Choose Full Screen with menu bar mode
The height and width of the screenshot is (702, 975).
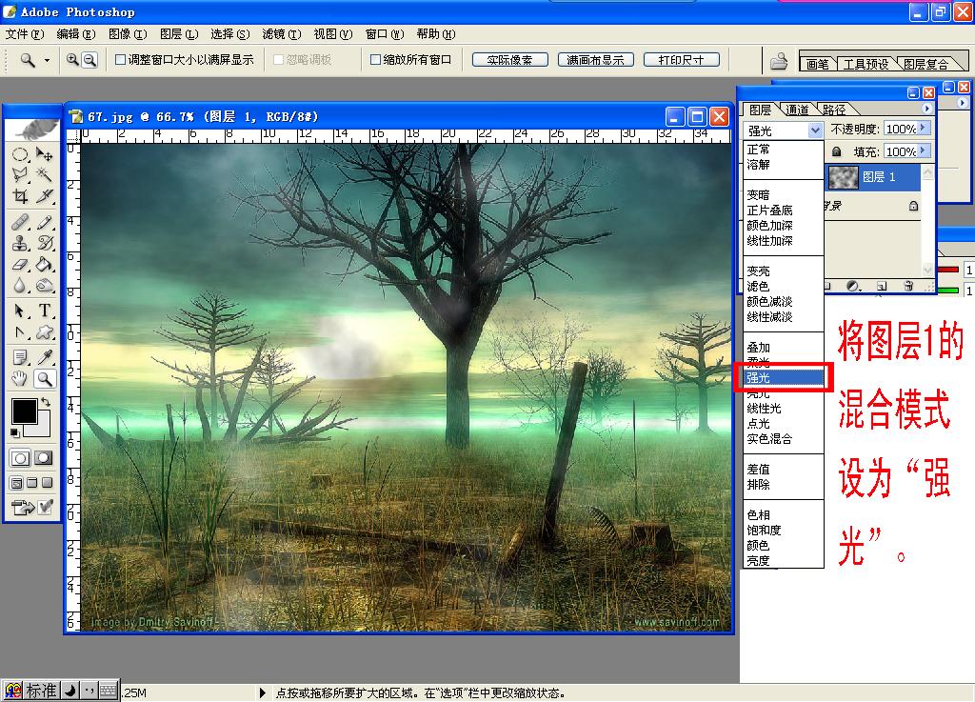pyautogui.click(x=31, y=483)
